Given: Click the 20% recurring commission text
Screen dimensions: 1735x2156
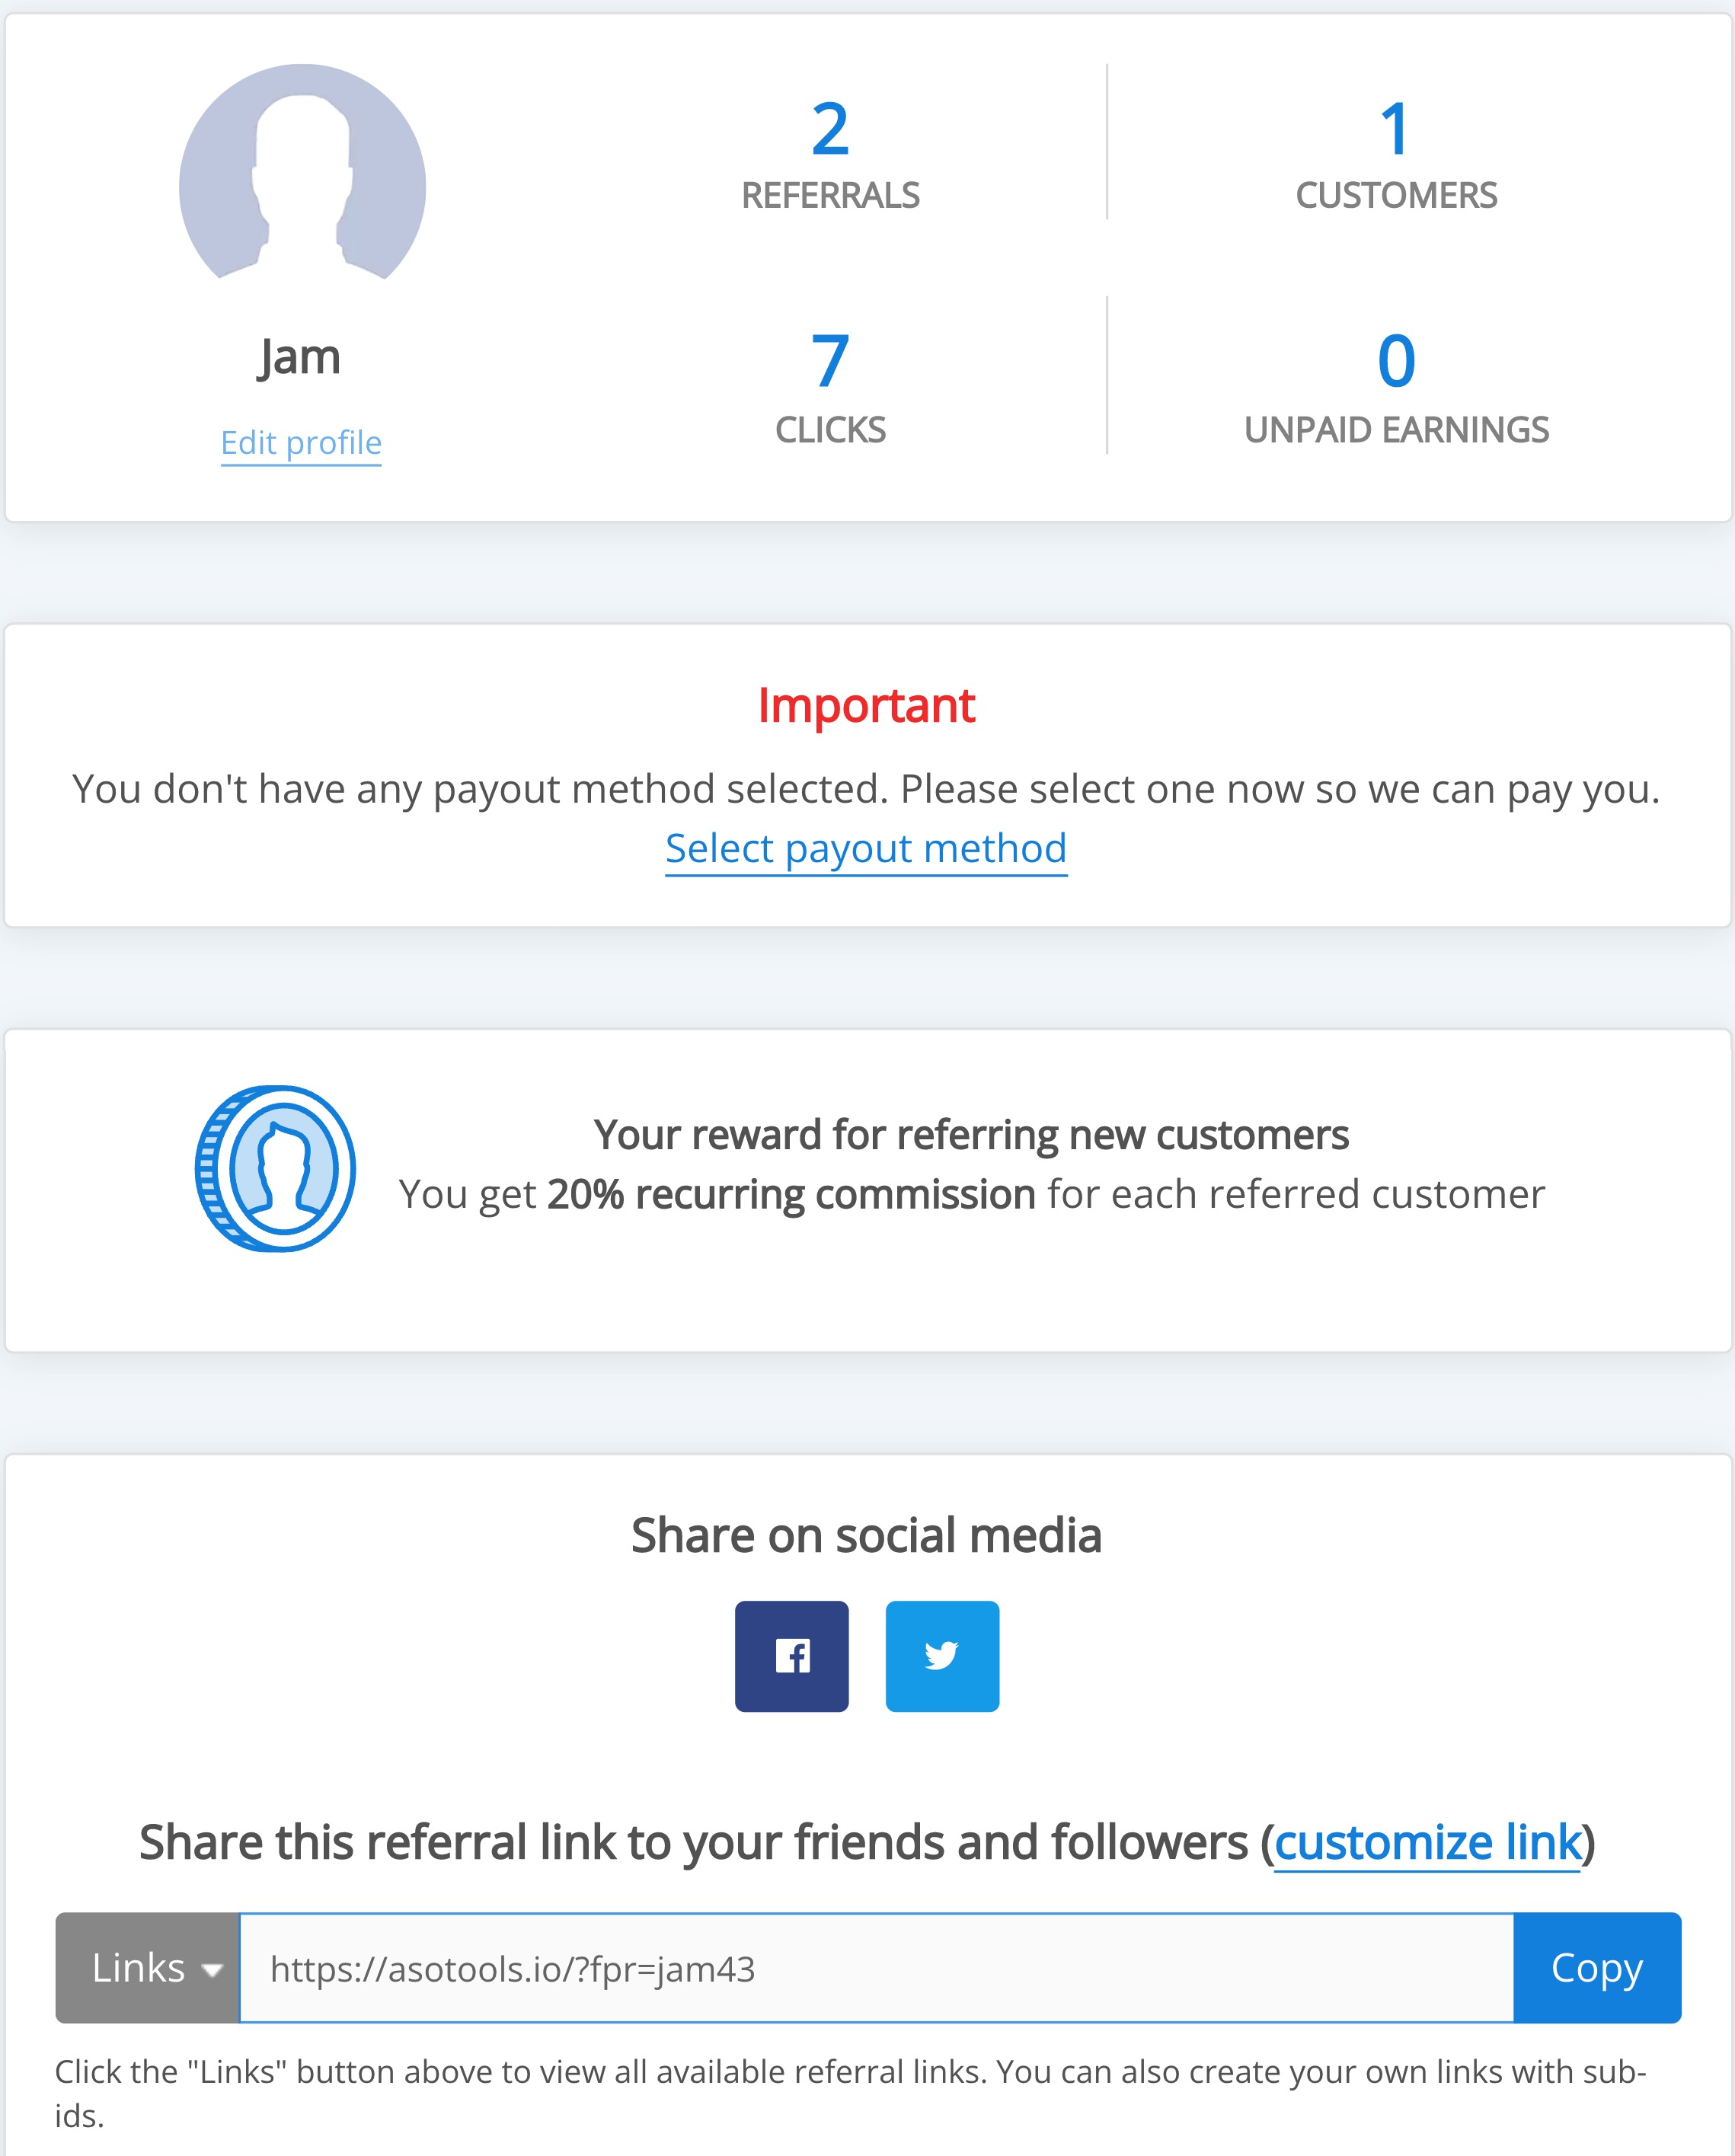Looking at the screenshot, I should point(790,1194).
